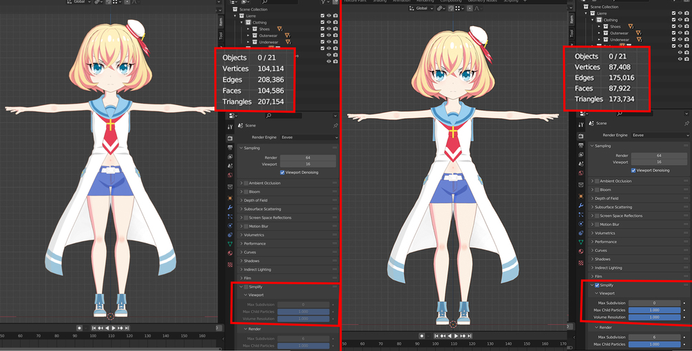The height and width of the screenshot is (351, 692).
Task: Expand Subsurface Scattering panel in left window
Action: pos(242,209)
